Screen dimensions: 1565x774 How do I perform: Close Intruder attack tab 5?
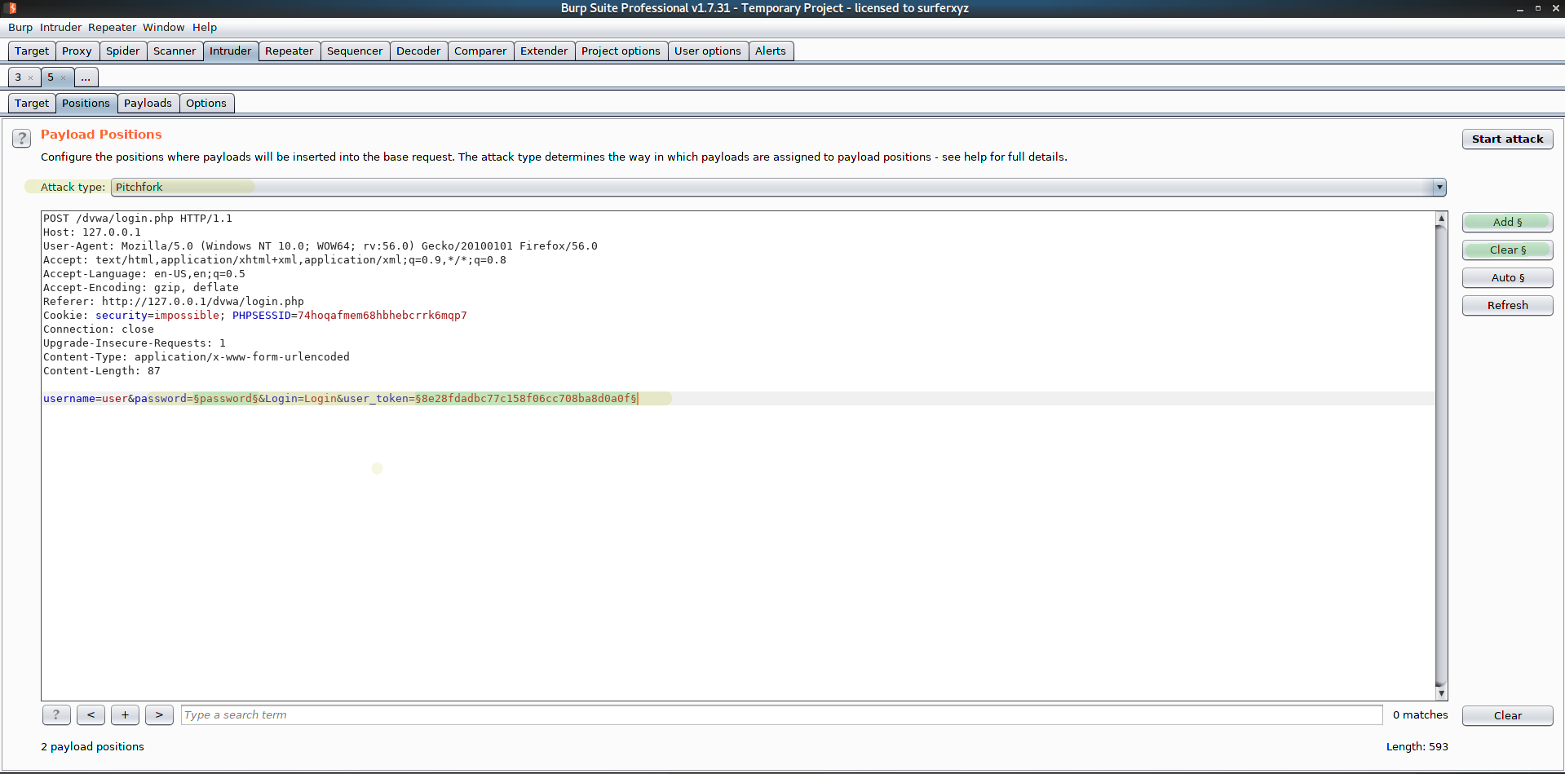[63, 78]
